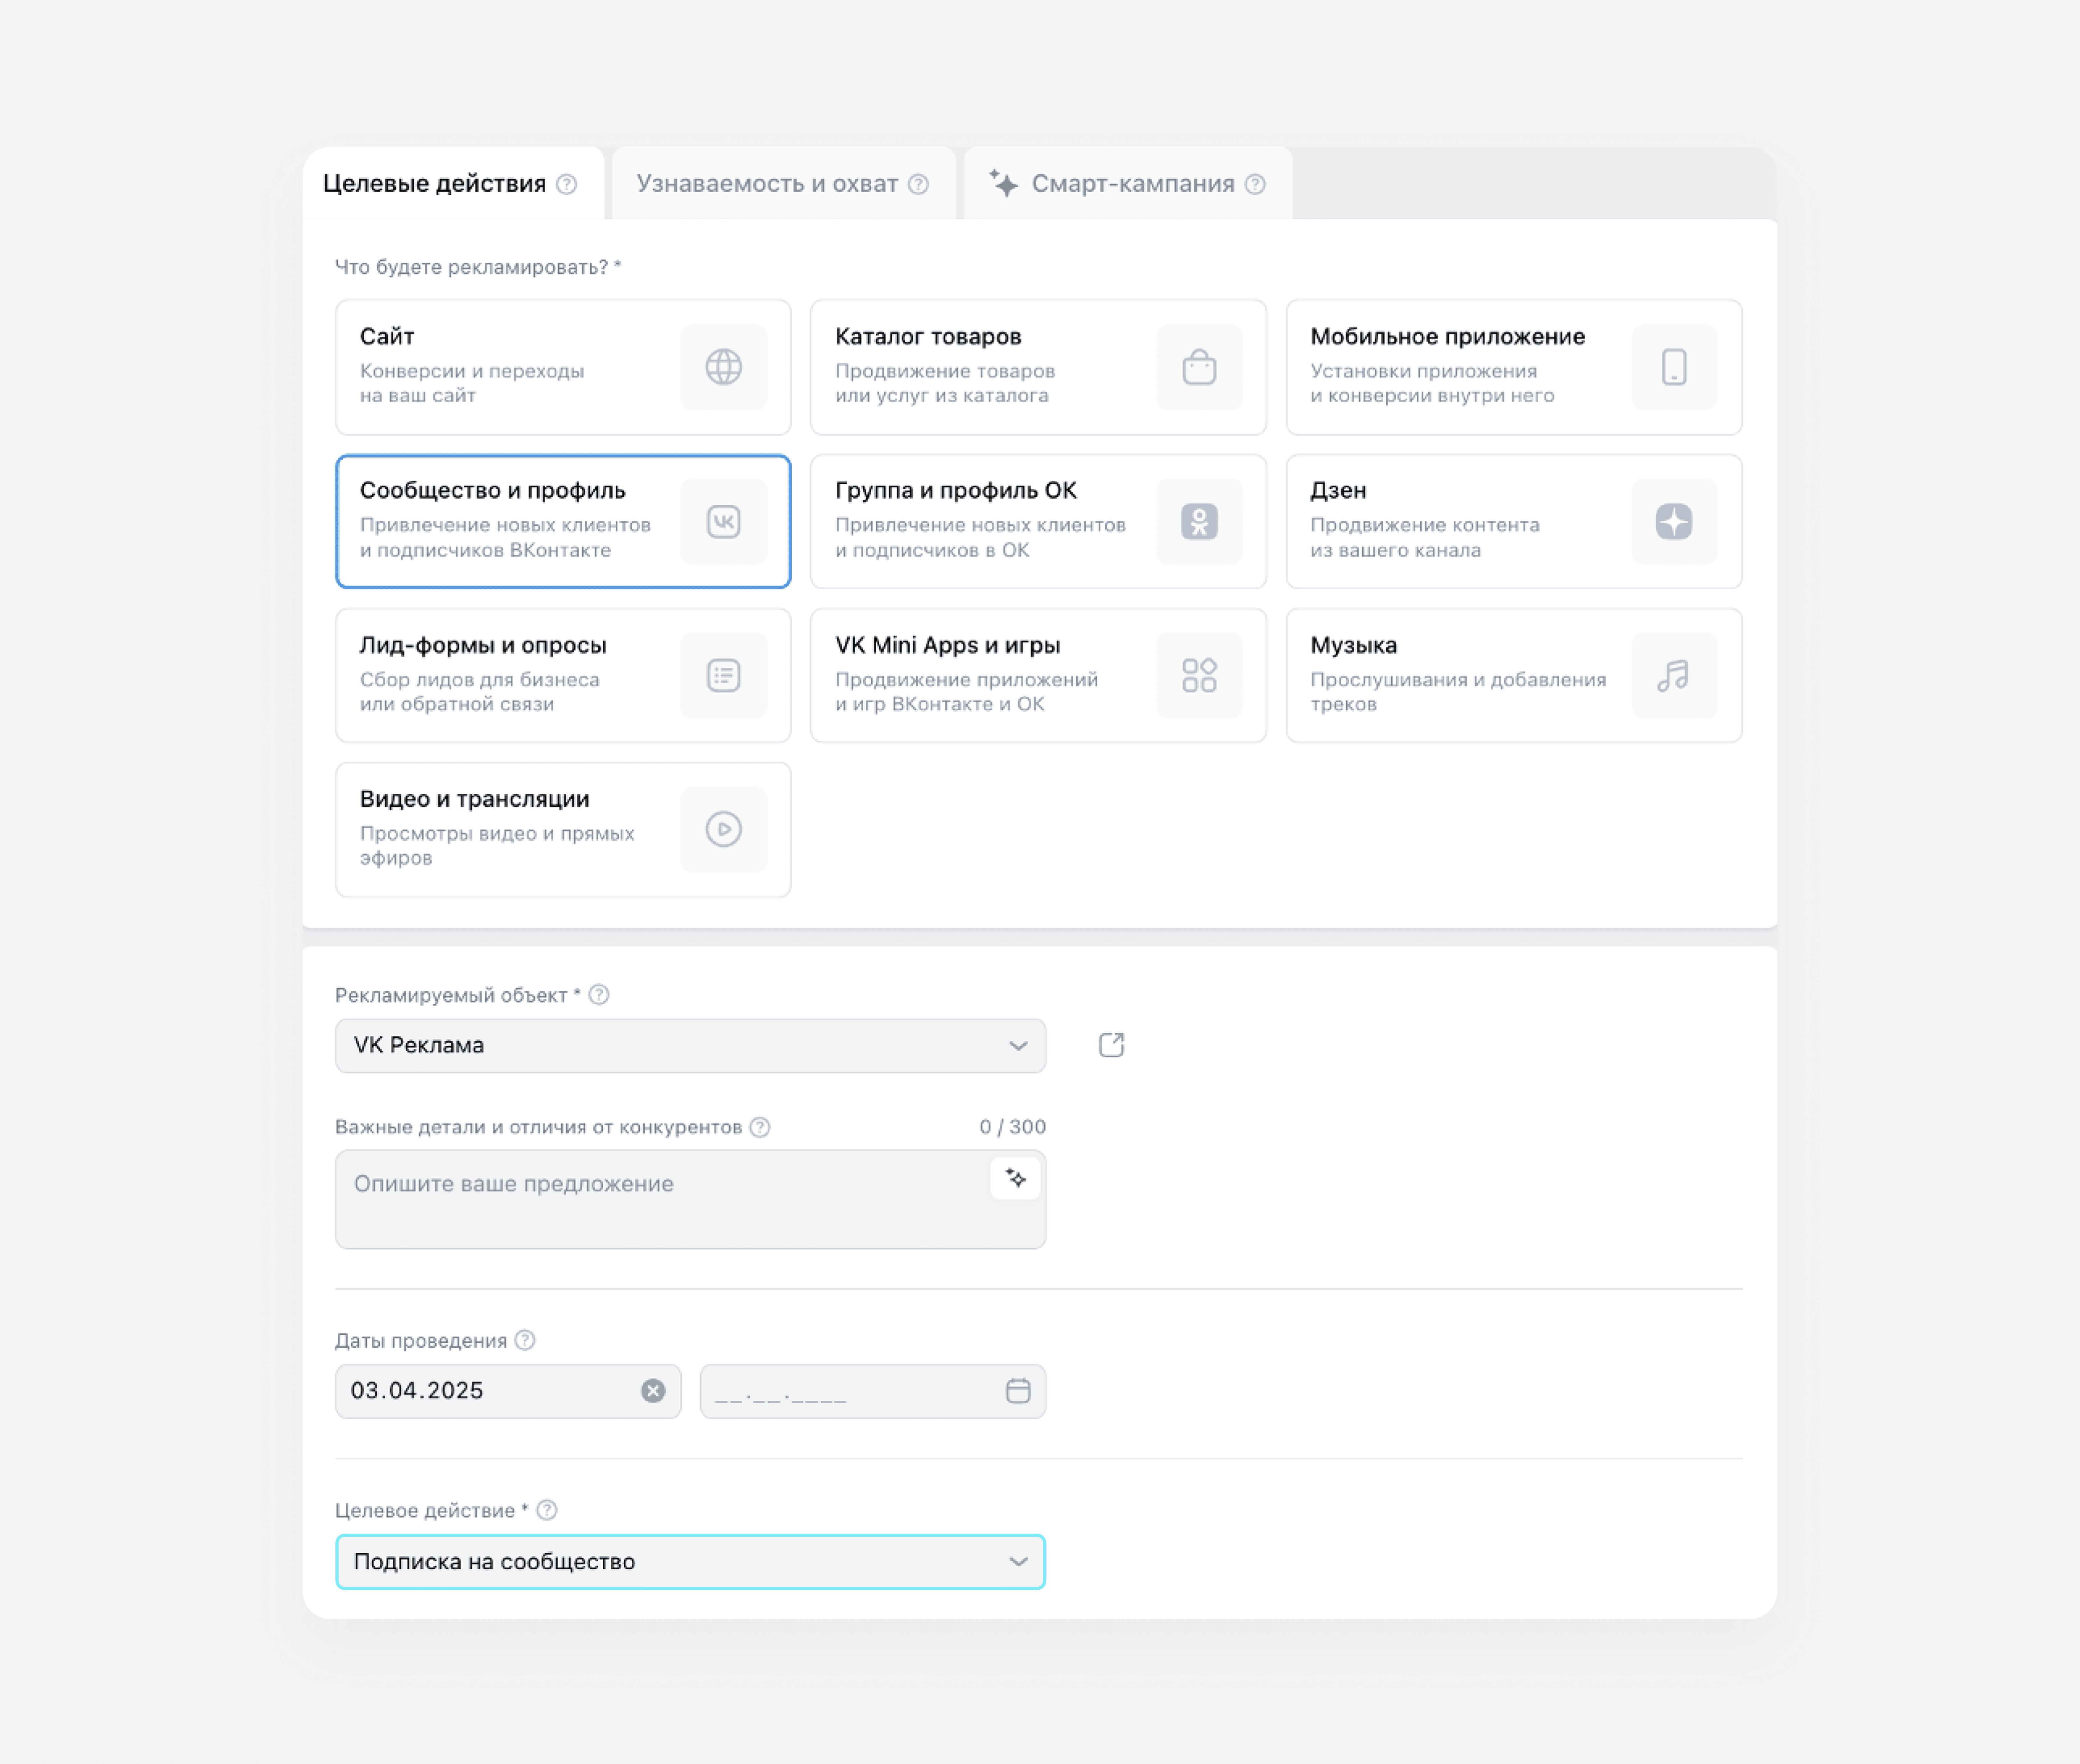Open calendar picker for end date

pyautogui.click(x=1018, y=1391)
